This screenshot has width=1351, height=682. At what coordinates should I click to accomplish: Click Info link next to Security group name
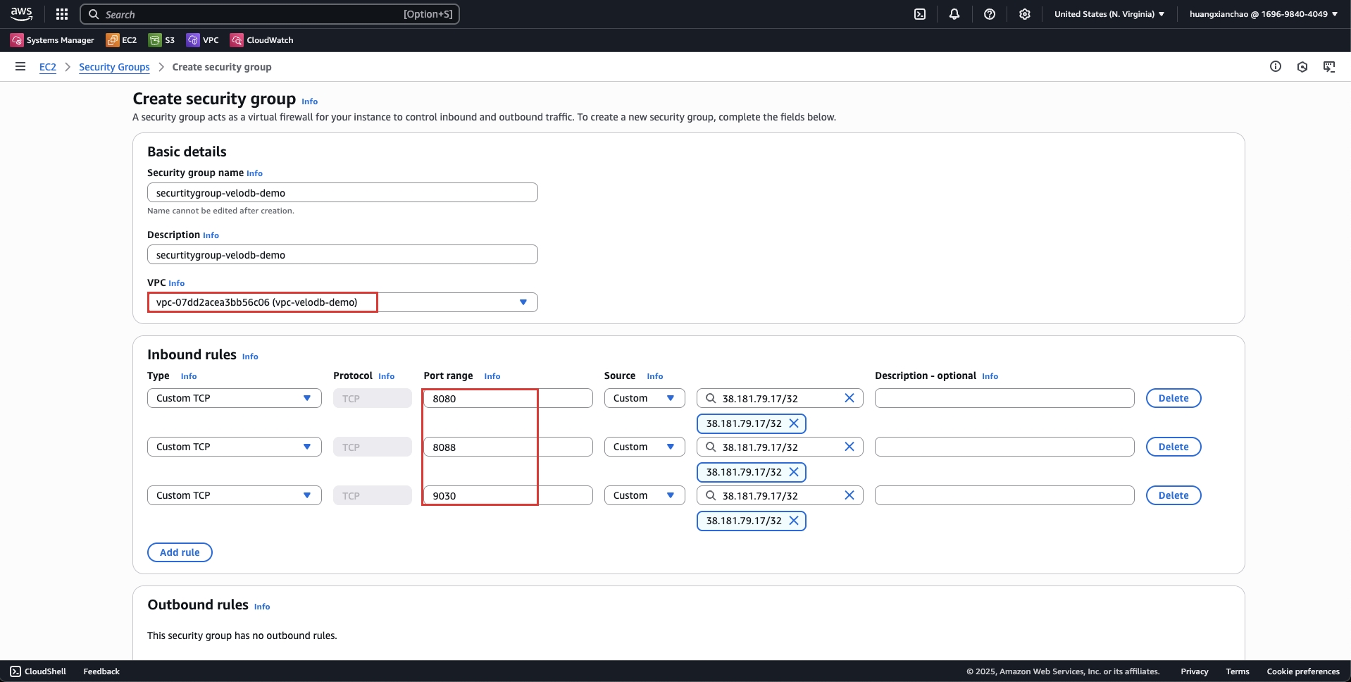pos(254,173)
